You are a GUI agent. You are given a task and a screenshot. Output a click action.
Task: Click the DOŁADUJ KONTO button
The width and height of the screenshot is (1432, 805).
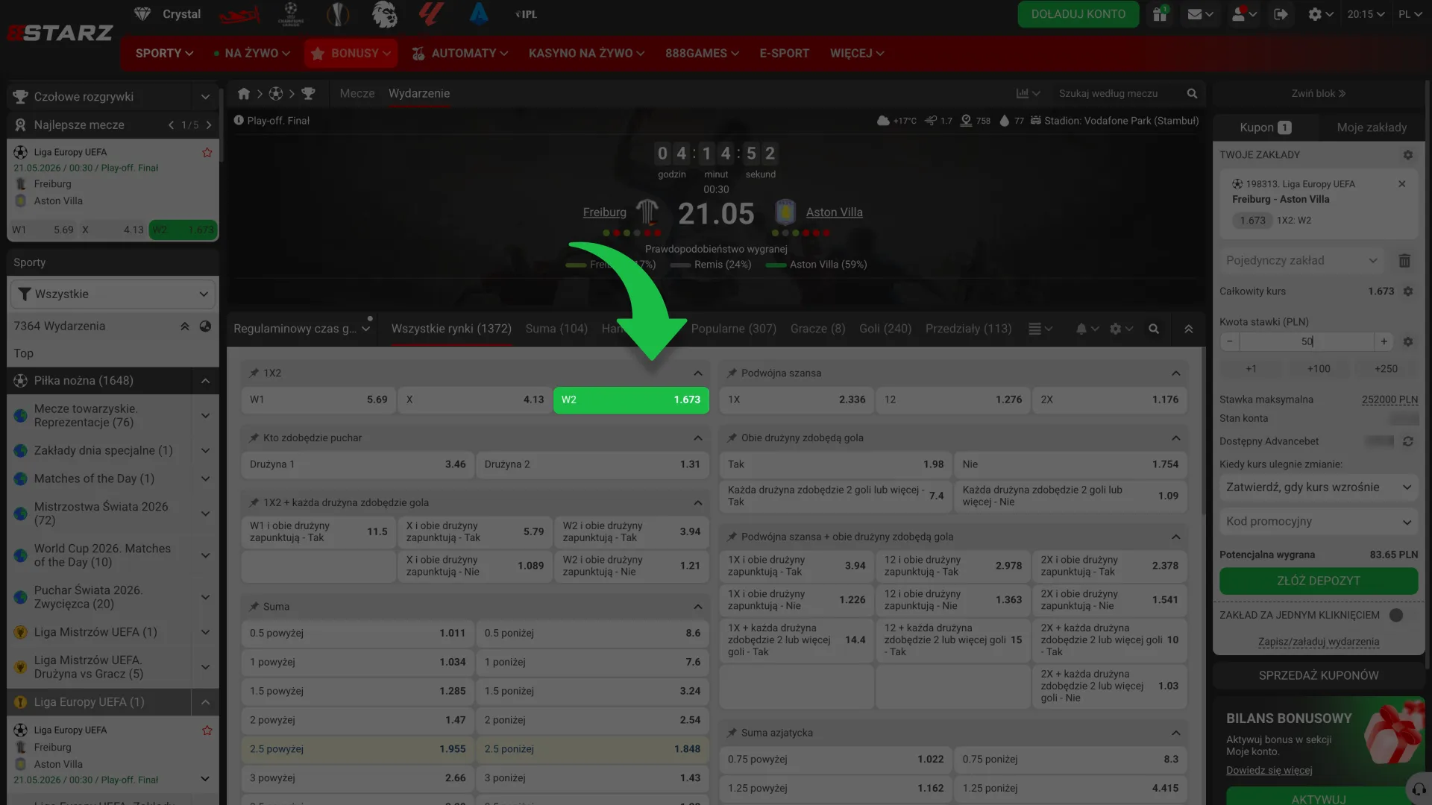(1078, 14)
